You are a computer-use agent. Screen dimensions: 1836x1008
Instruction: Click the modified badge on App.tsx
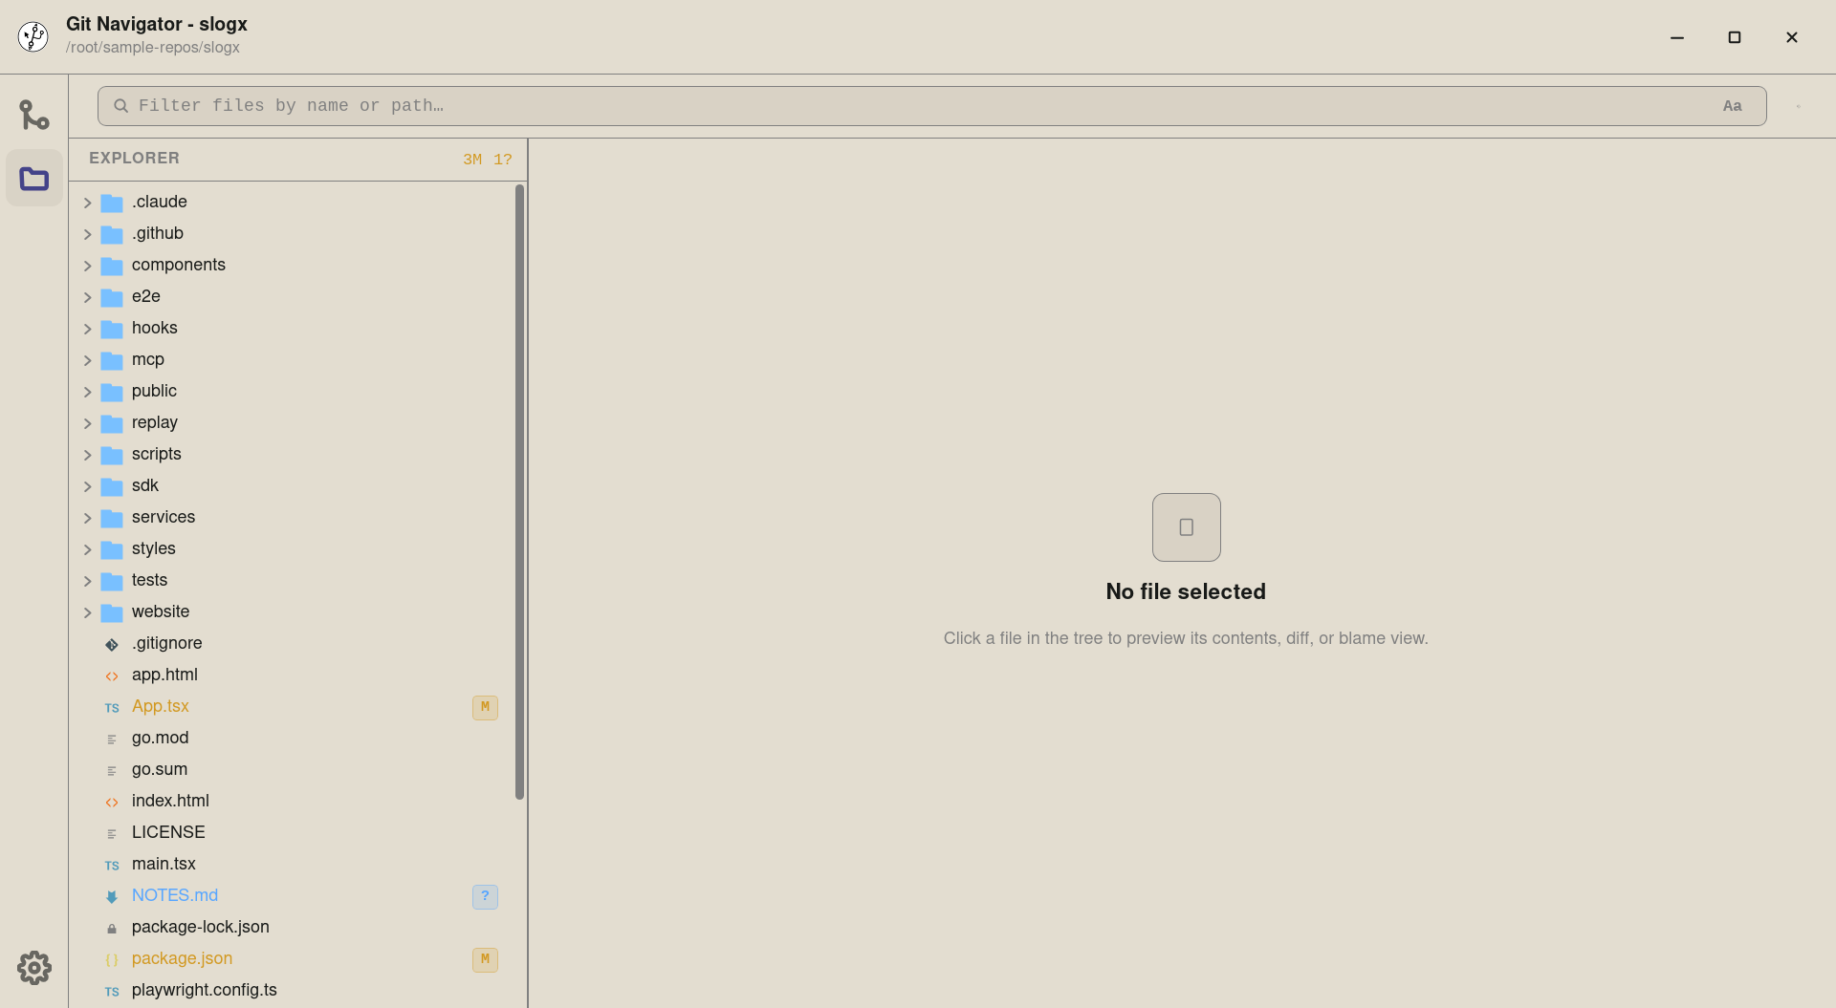point(485,707)
